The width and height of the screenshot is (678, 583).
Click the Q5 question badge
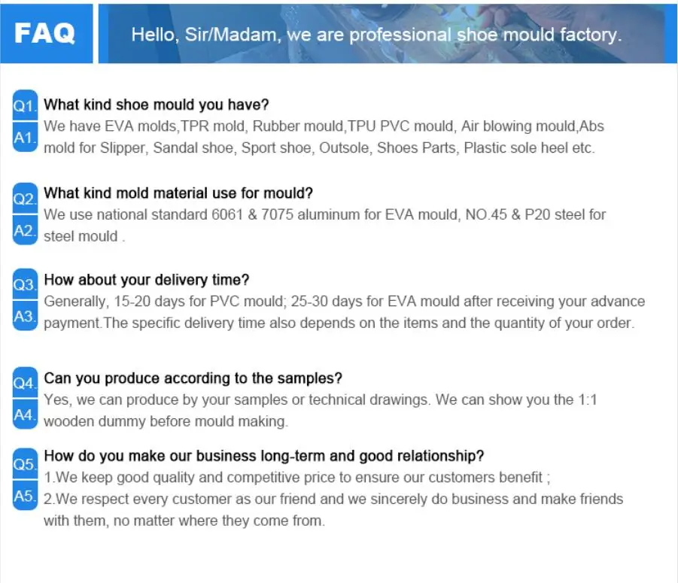pos(25,464)
